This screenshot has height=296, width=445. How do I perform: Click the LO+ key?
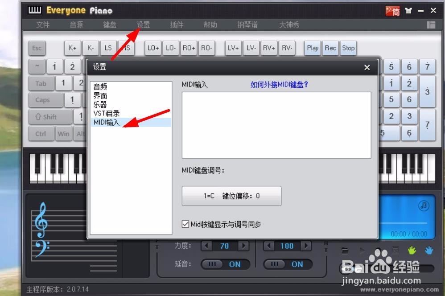pos(153,48)
